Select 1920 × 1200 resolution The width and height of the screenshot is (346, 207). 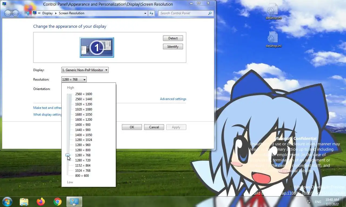84,104
